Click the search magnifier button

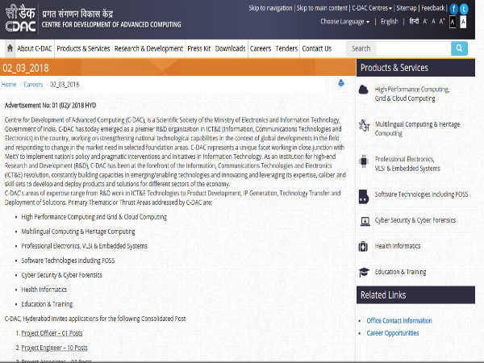pyautogui.click(x=459, y=48)
